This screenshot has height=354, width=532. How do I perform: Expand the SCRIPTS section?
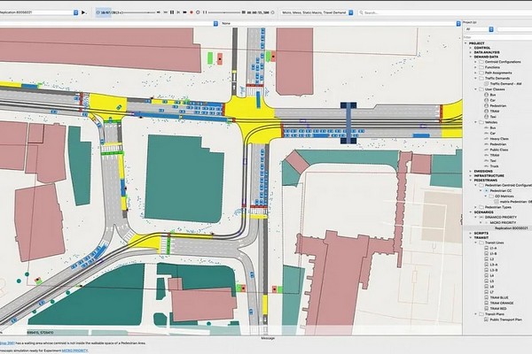471,234
